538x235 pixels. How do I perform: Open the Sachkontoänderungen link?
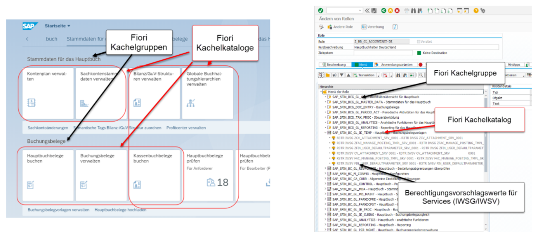coord(48,128)
